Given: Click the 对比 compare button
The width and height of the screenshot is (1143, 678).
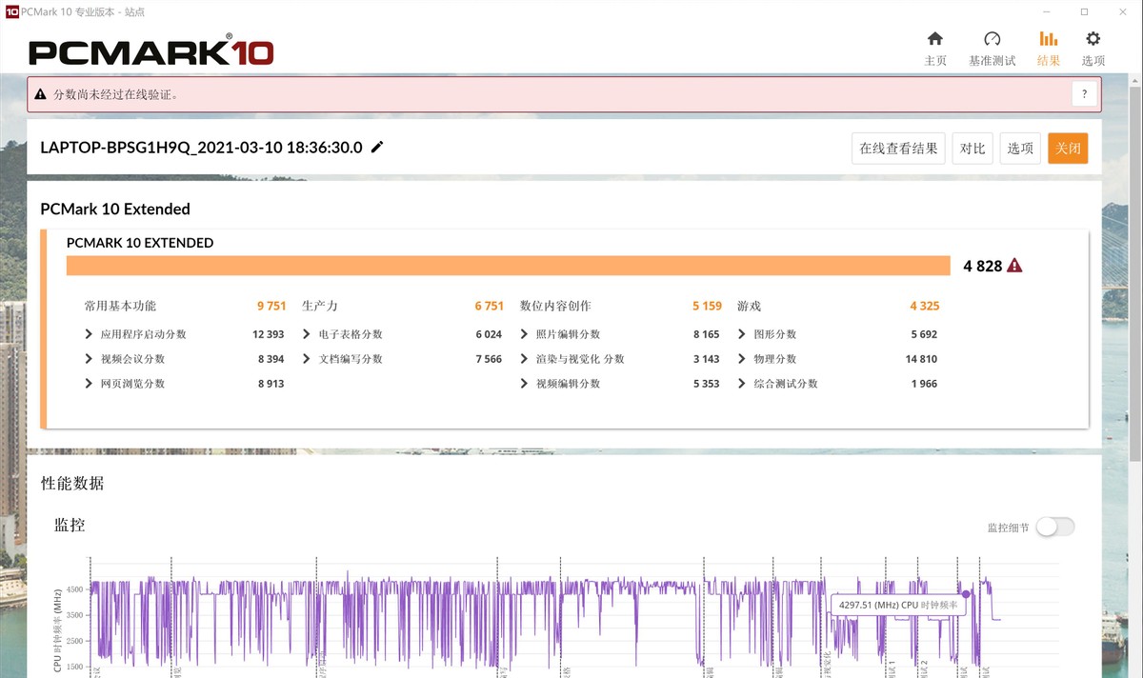Looking at the screenshot, I should pos(972,149).
